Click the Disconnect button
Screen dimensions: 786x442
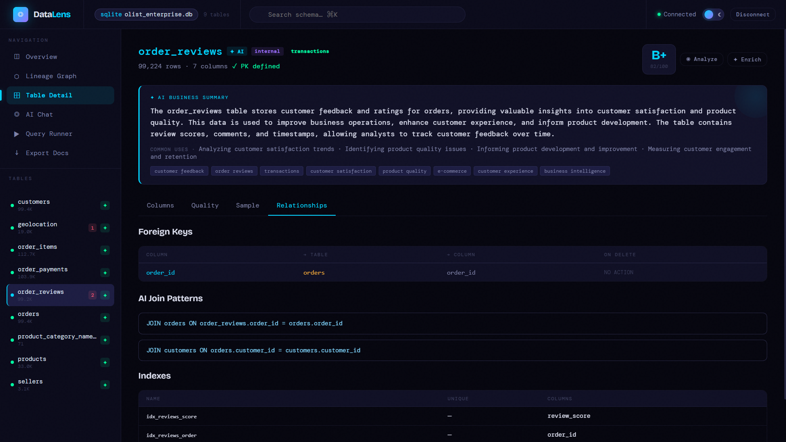(x=752, y=14)
